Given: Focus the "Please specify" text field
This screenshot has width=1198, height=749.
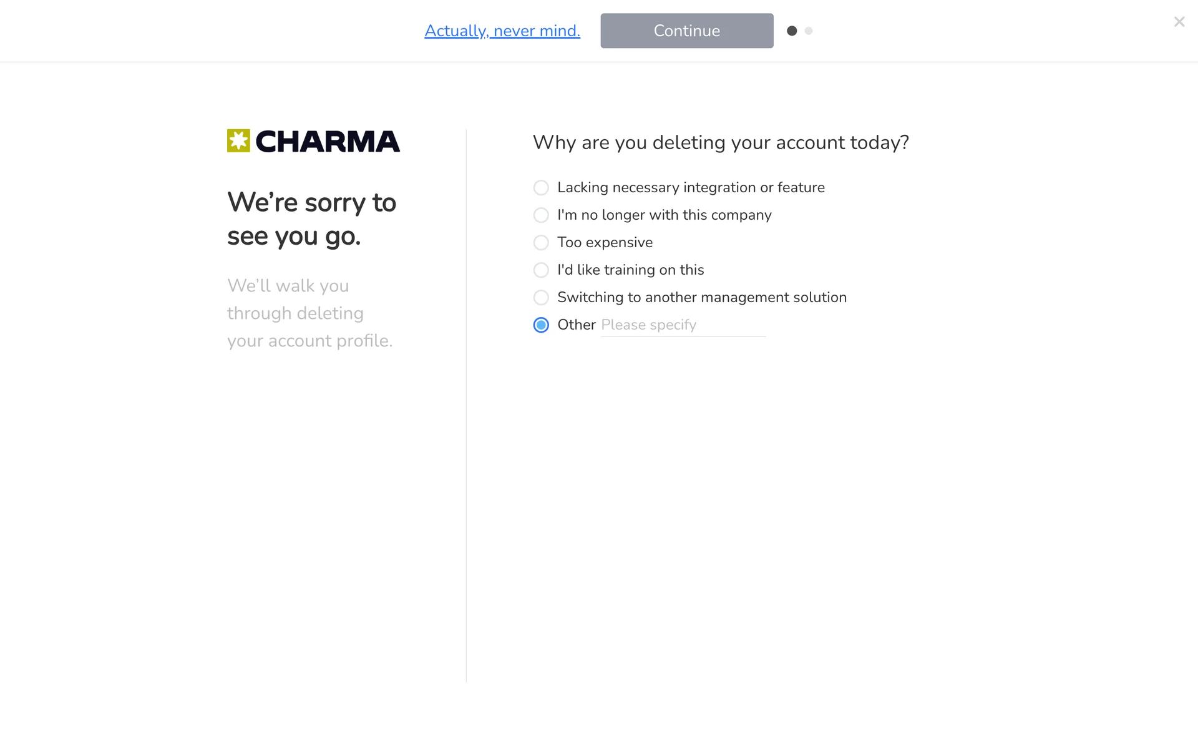Looking at the screenshot, I should 683,325.
